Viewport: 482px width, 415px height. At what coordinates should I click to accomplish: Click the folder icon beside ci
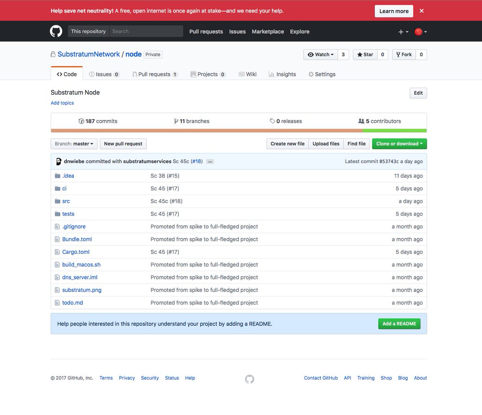click(57, 189)
